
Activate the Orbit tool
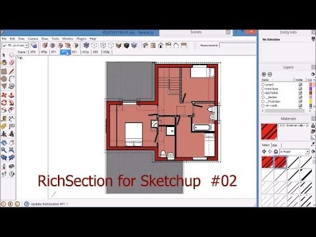point(4,143)
